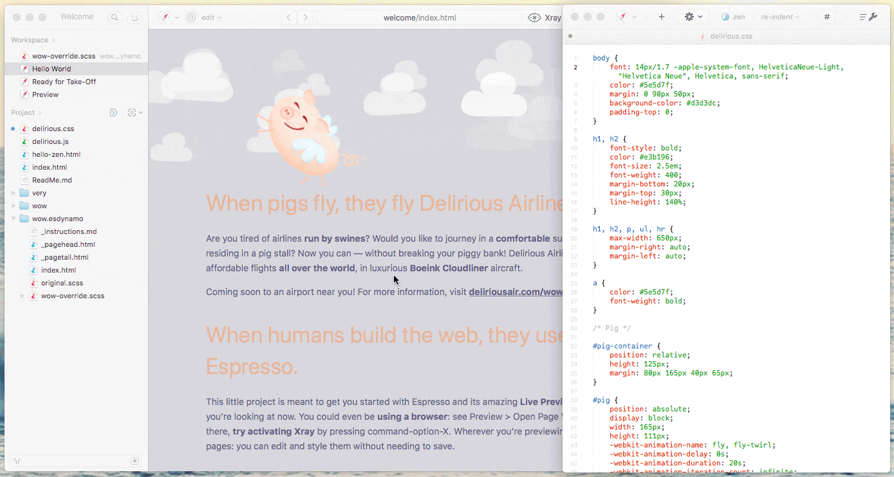This screenshot has height=477, width=894.
Task: Open the gear actions dropdown in editor toolbar
Action: (x=693, y=17)
